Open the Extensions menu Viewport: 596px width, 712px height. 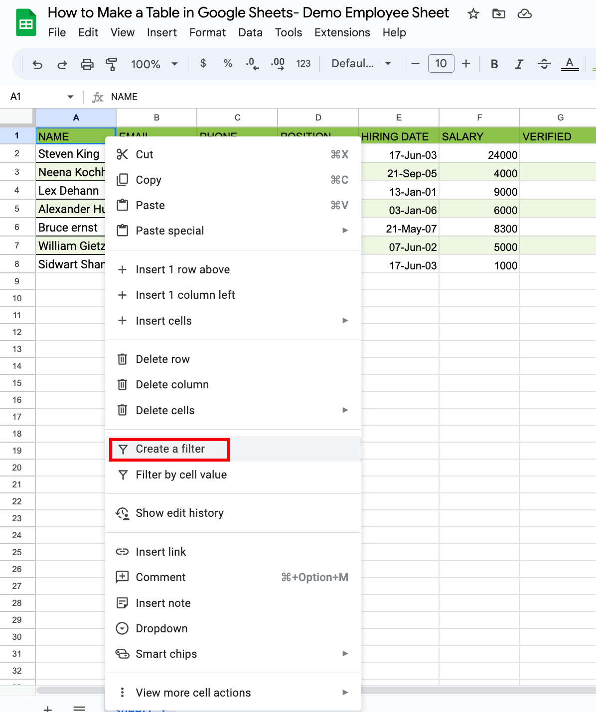click(x=342, y=33)
